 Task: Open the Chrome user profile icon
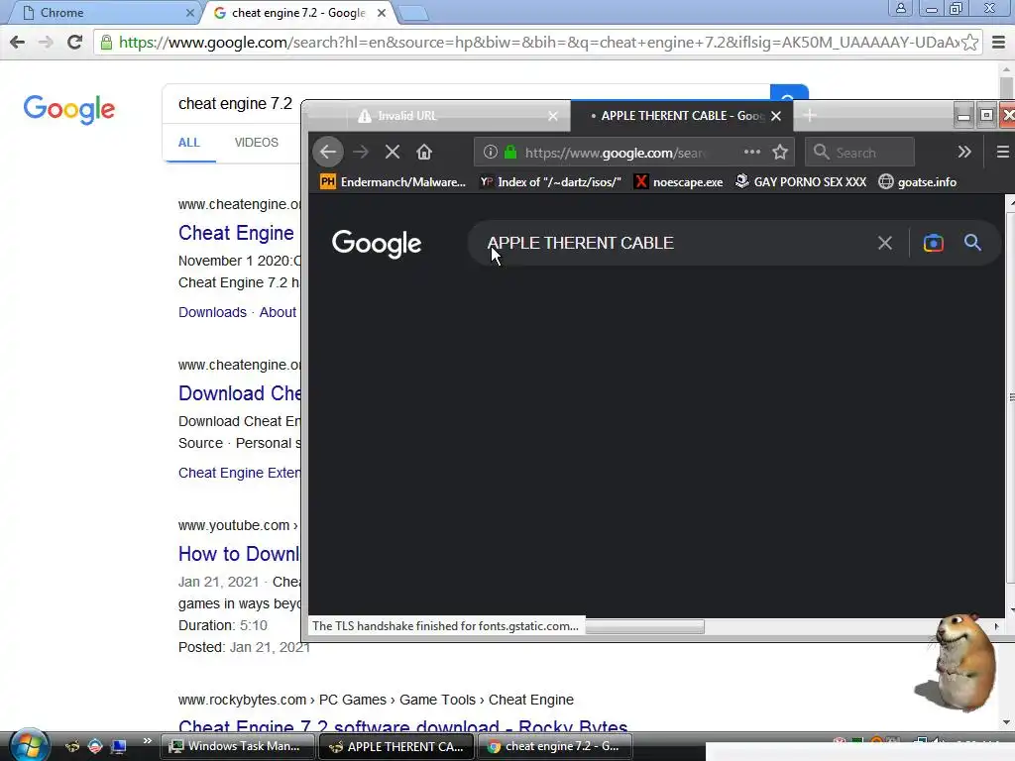click(900, 8)
